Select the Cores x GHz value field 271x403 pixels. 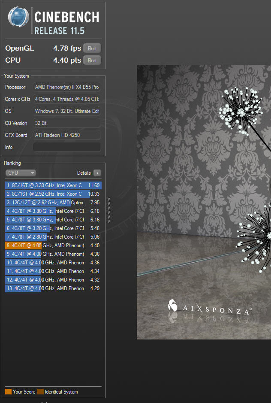pos(67,99)
